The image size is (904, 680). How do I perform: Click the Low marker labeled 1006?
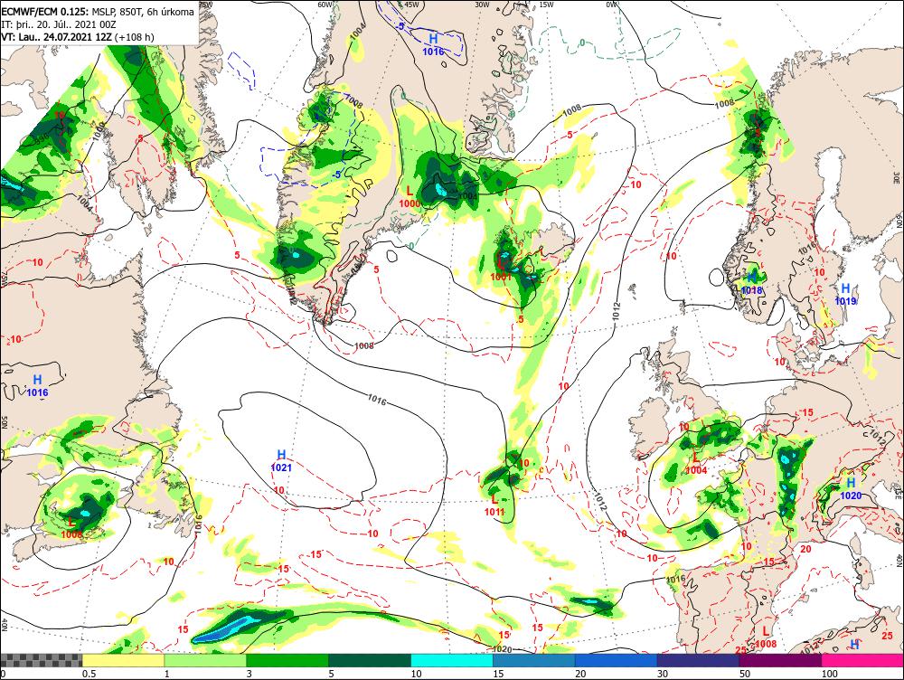click(x=71, y=528)
